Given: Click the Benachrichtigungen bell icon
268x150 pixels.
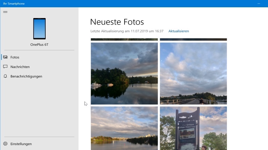Looking at the screenshot, I should pos(5,76).
